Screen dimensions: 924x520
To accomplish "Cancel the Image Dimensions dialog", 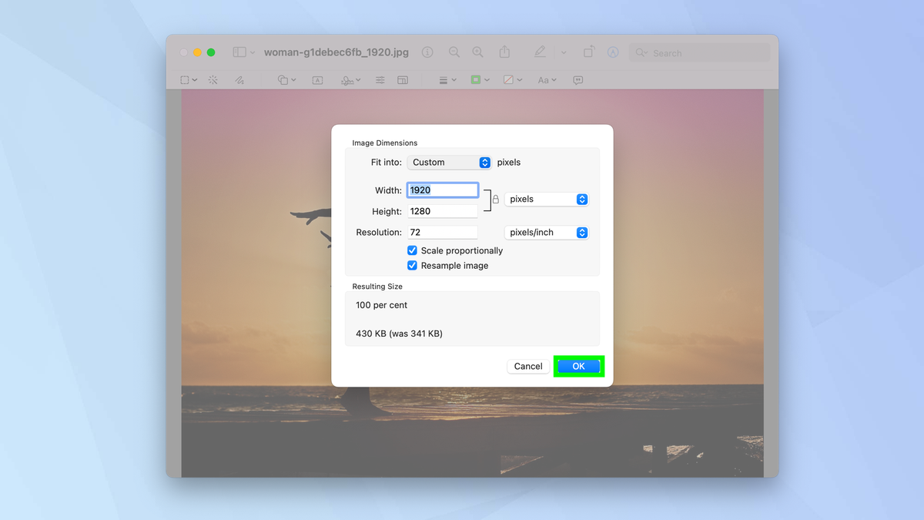I will coord(528,366).
